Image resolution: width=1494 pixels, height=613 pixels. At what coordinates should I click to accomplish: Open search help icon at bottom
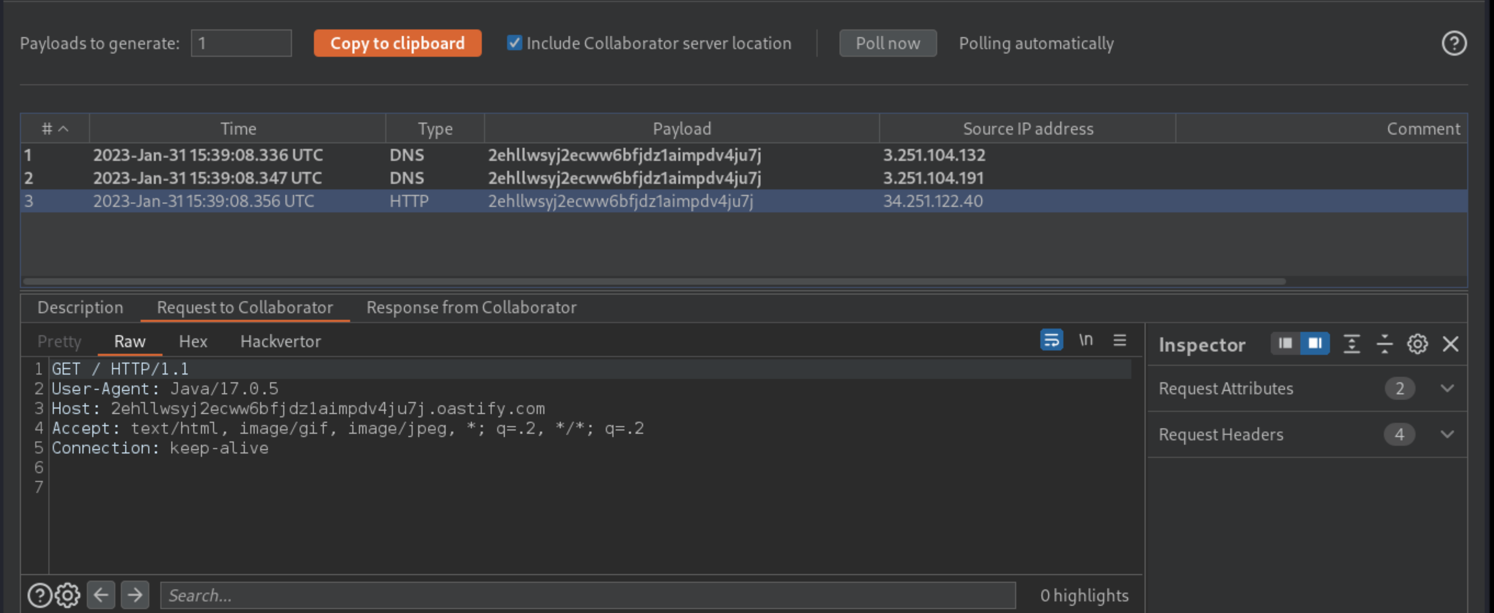(40, 595)
